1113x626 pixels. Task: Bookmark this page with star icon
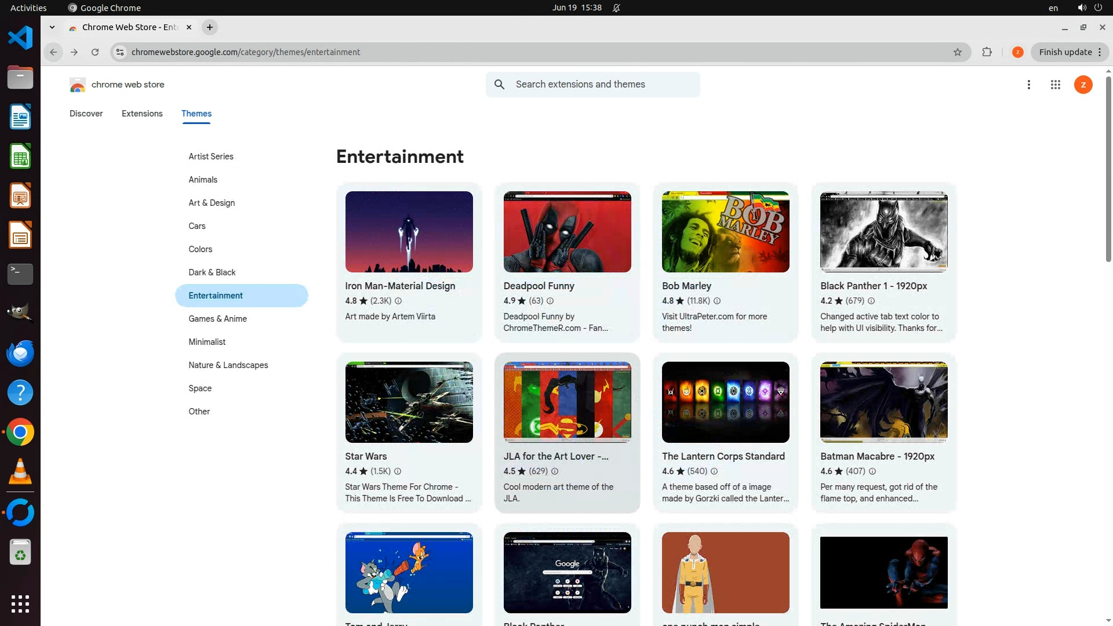(x=957, y=52)
